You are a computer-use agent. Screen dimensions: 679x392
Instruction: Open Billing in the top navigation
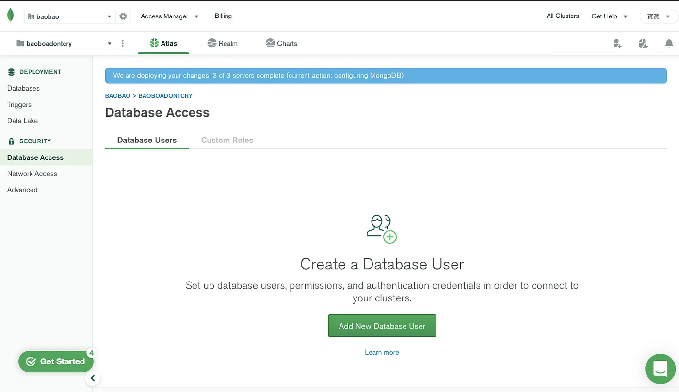click(x=223, y=16)
